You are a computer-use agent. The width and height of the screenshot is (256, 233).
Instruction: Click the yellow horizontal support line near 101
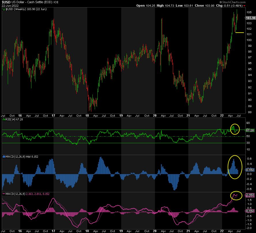(239, 33)
